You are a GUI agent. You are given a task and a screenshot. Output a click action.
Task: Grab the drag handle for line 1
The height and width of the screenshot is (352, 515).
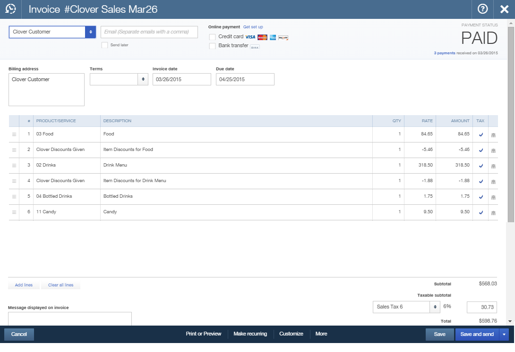coord(14,134)
